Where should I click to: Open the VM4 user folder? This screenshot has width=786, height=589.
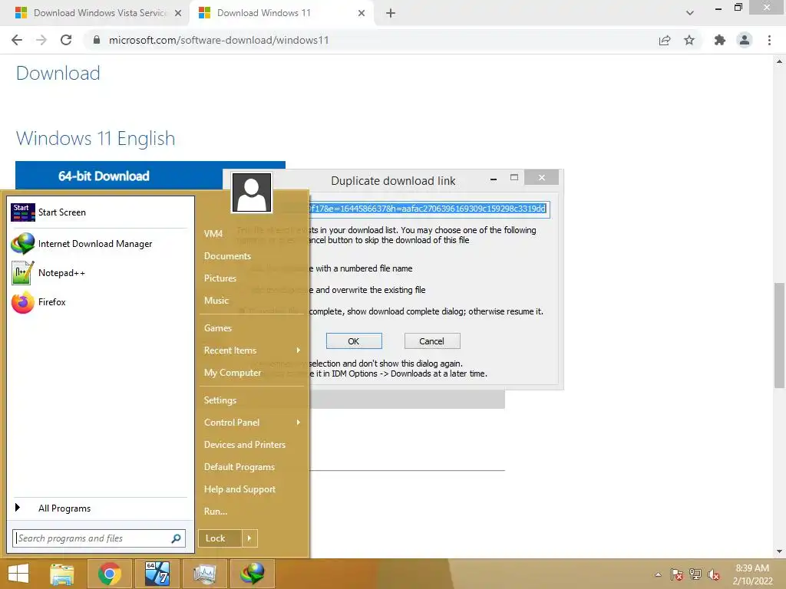click(x=213, y=234)
